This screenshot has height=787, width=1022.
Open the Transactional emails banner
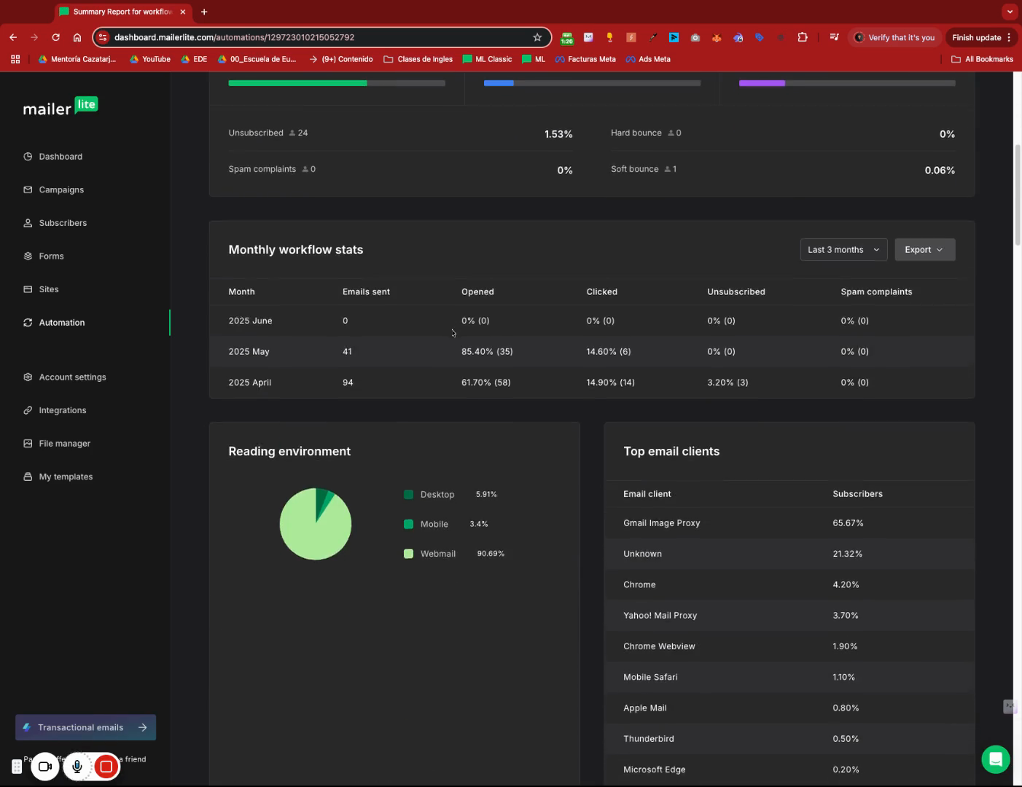click(85, 727)
